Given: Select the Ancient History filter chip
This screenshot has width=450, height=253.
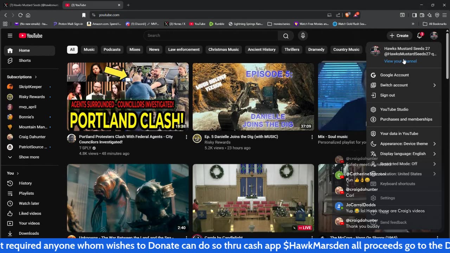Looking at the screenshot, I should point(262,50).
